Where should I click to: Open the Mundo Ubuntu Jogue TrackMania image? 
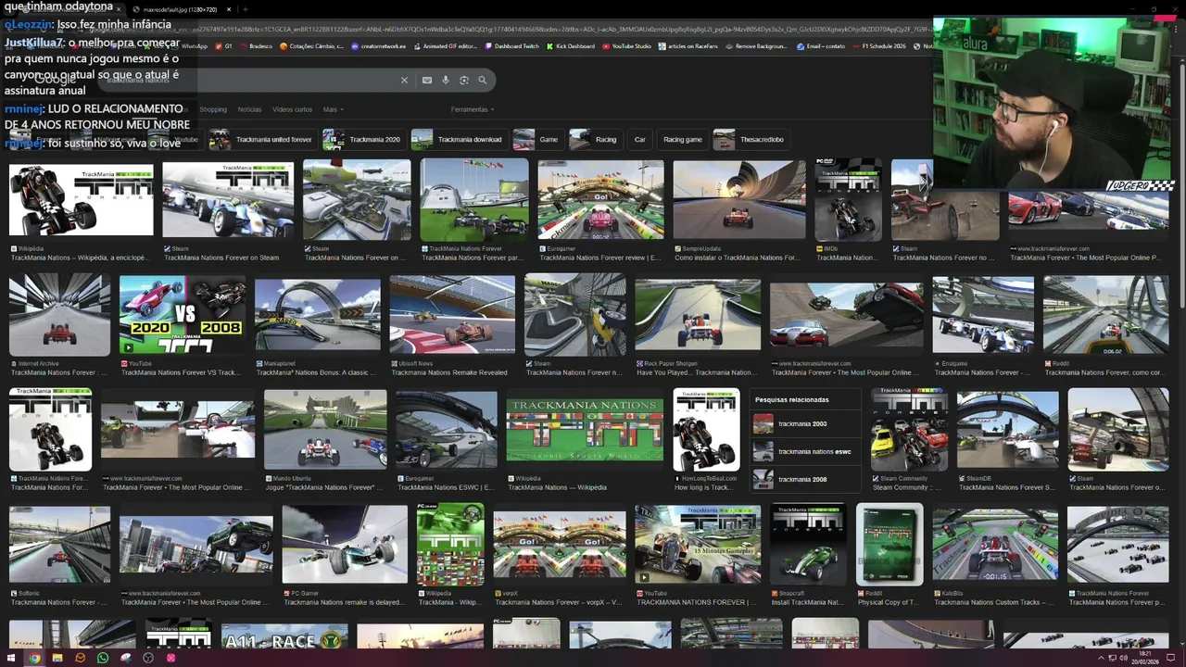(324, 430)
